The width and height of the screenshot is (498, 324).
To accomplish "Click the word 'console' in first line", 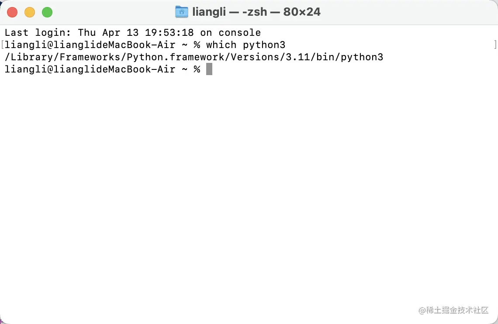I will [x=239, y=32].
